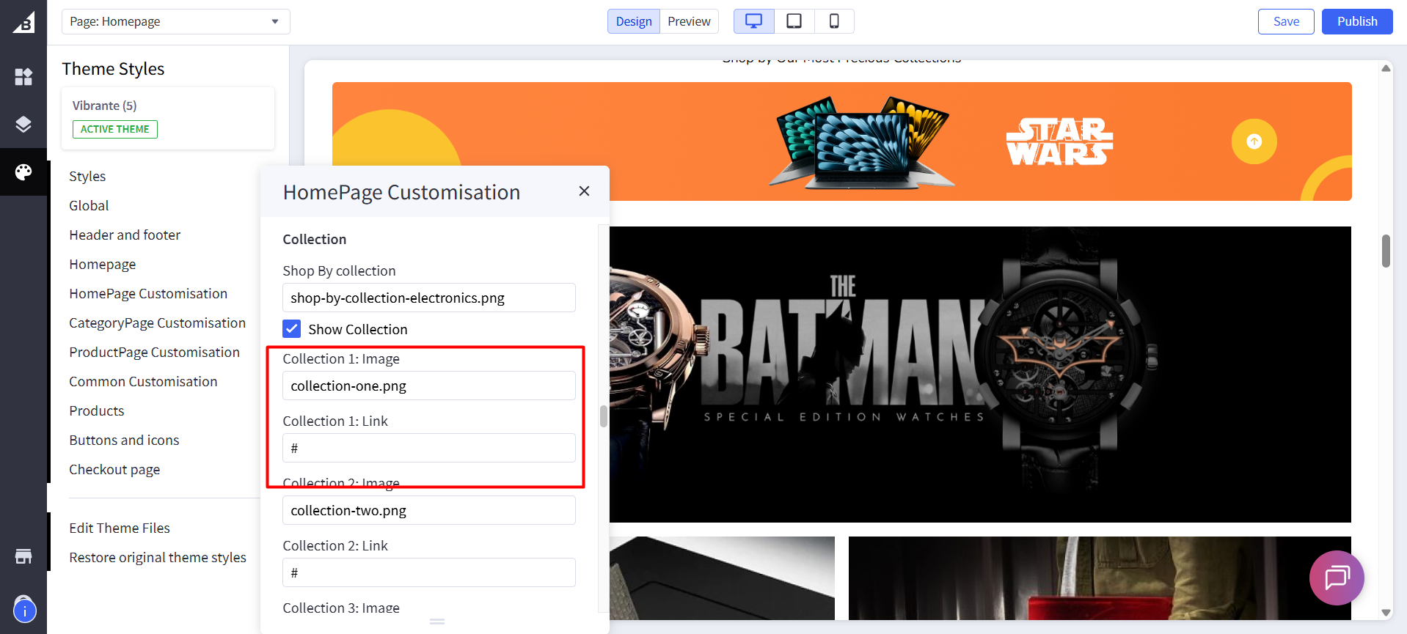The width and height of the screenshot is (1407, 634).
Task: Open the Products settings section
Action: point(97,410)
